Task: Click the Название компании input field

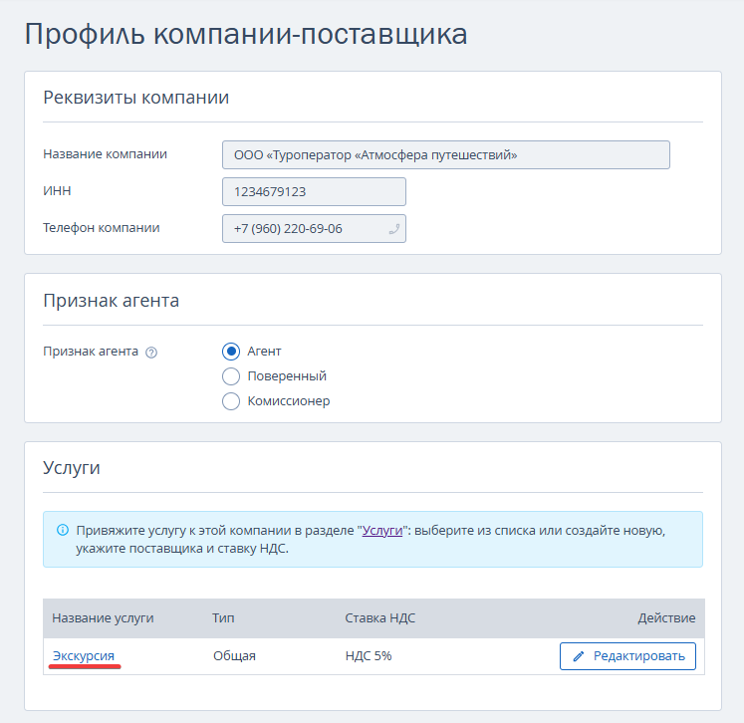Action: coord(445,155)
